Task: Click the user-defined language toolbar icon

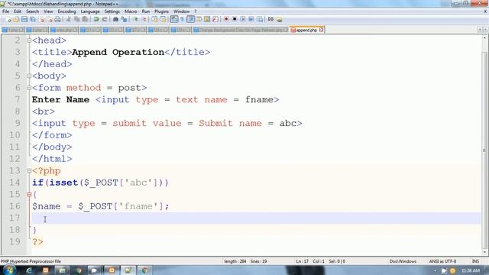Action: (x=199, y=19)
